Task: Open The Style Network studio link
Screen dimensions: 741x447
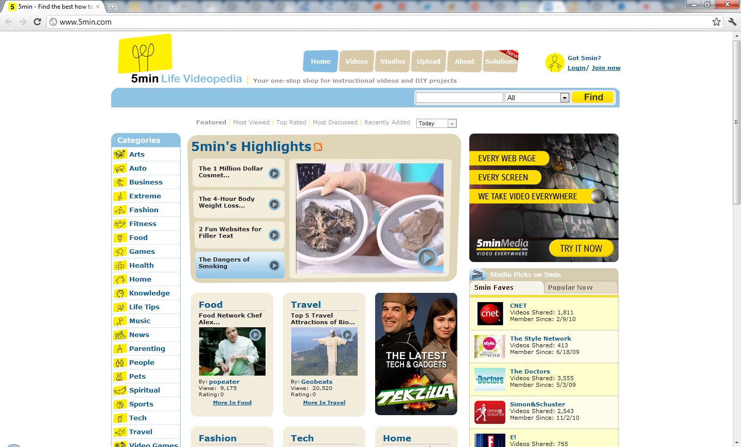Action: 540,339
